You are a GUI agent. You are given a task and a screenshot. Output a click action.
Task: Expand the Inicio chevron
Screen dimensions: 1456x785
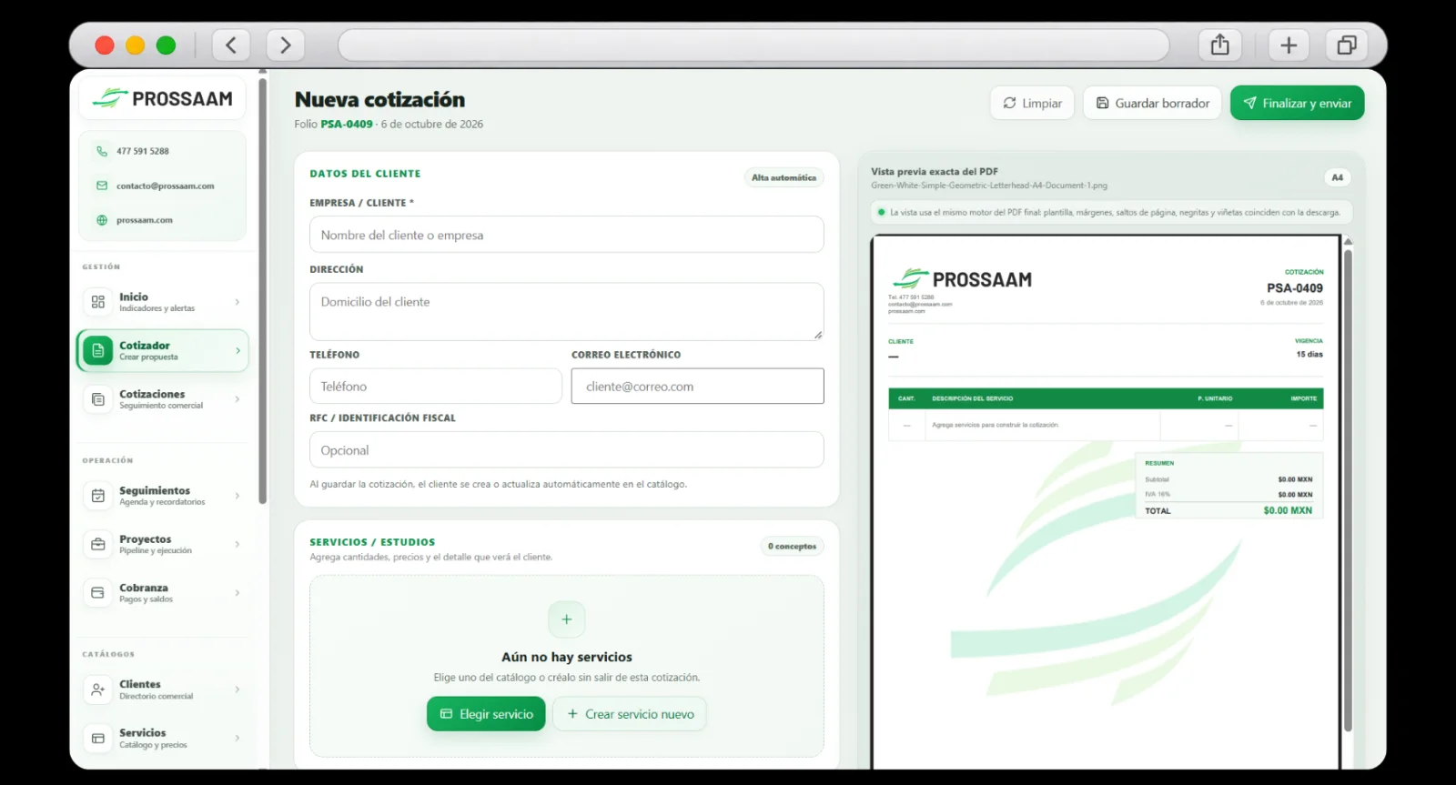tap(238, 302)
